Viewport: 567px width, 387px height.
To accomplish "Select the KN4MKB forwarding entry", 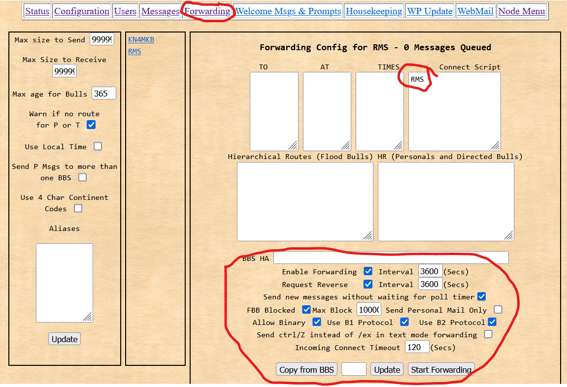I will click(141, 40).
